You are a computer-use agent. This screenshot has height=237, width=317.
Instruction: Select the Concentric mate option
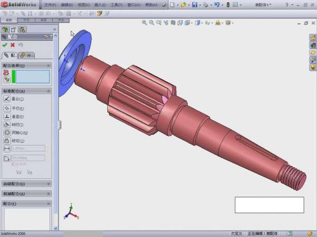point(7,133)
